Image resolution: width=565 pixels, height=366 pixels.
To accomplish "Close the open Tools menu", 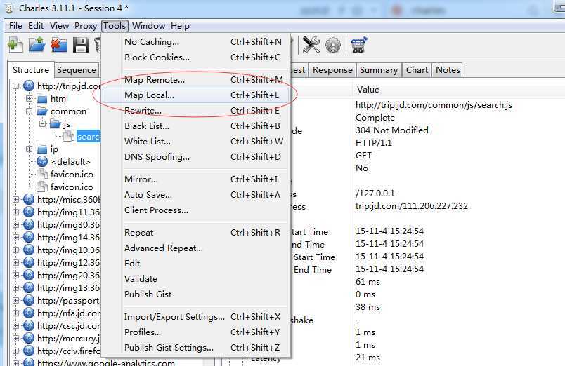I will [115, 26].
